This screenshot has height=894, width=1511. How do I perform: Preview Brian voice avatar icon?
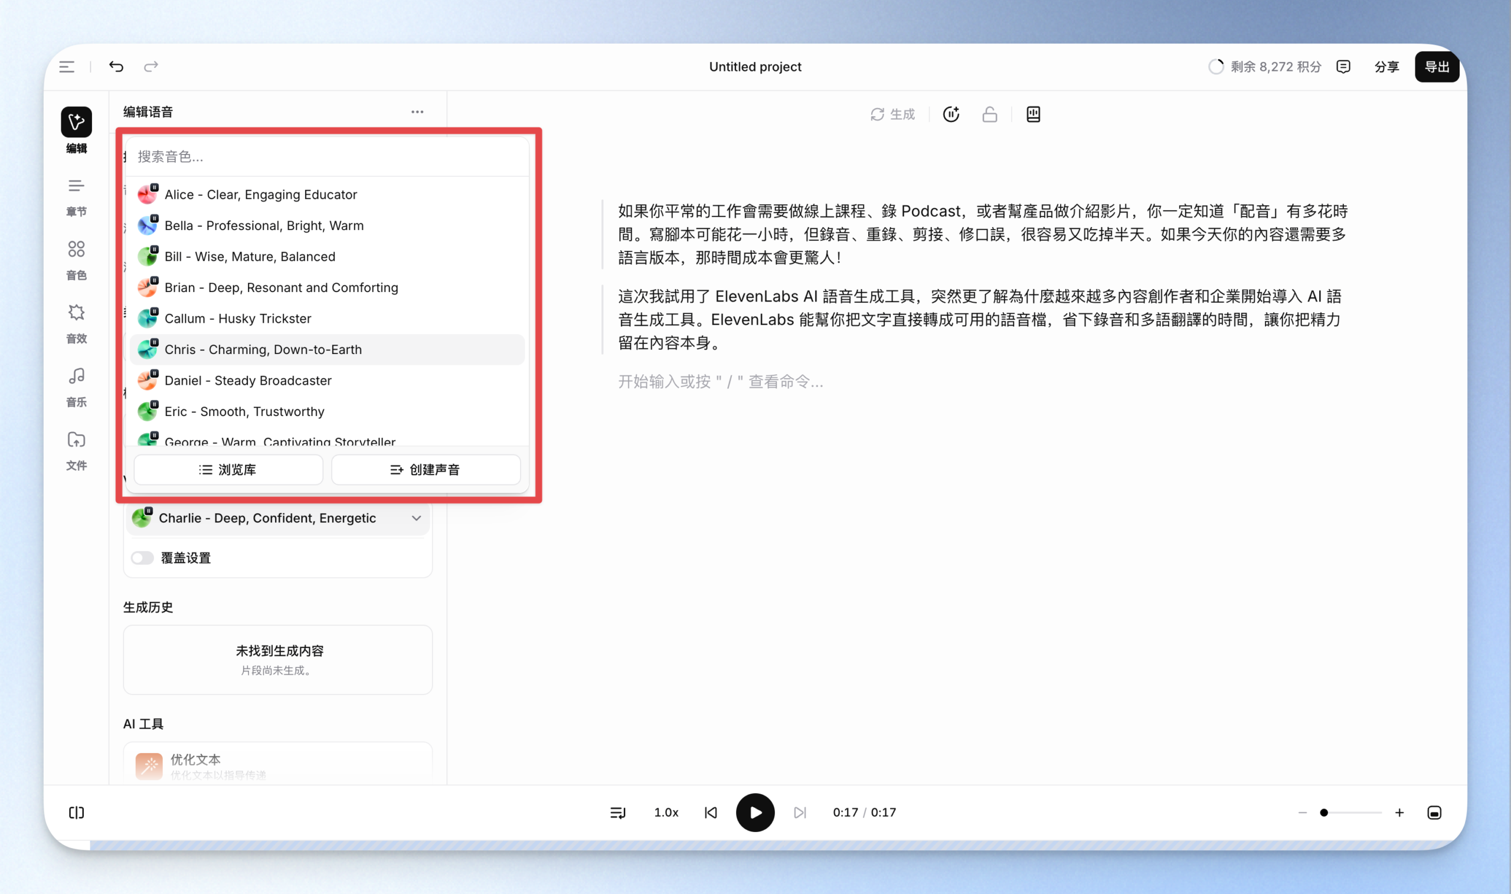click(x=148, y=287)
